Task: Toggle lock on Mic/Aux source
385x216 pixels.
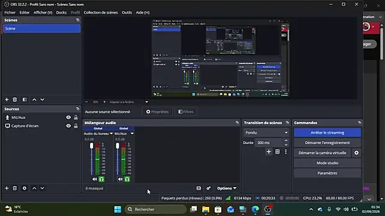Action: tap(76, 118)
